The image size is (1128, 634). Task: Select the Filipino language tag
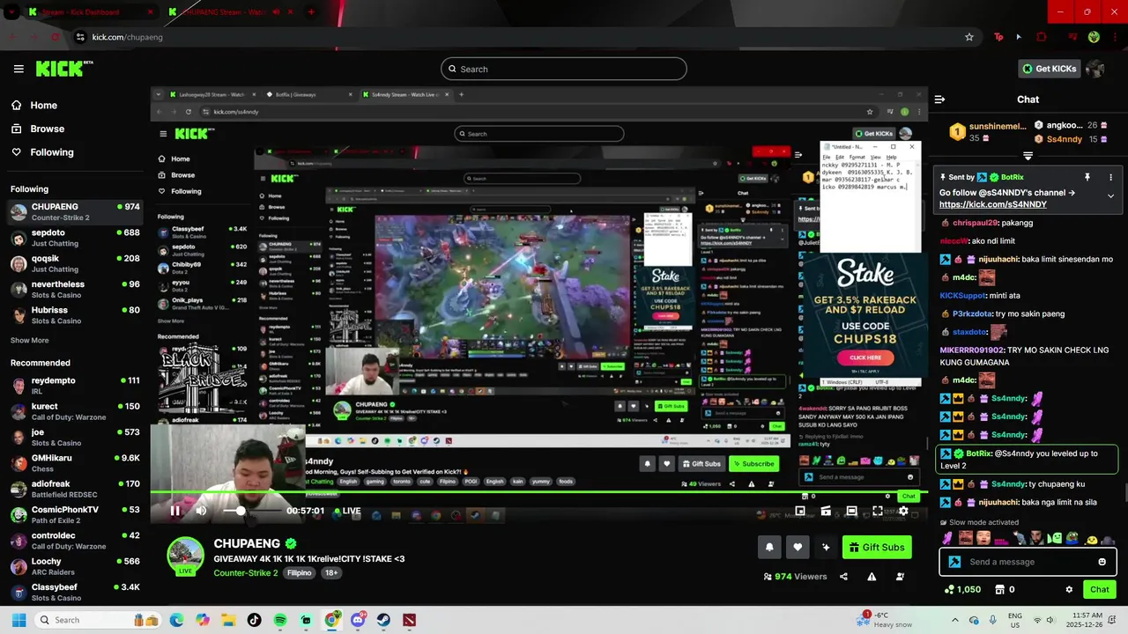click(300, 572)
